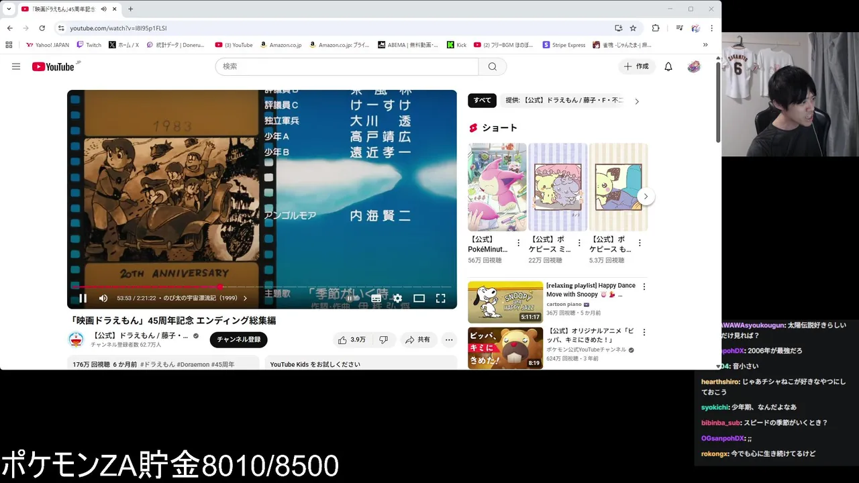Open Chrome apps grid in bookmarks bar
Image resolution: width=859 pixels, height=483 pixels.
(9, 45)
